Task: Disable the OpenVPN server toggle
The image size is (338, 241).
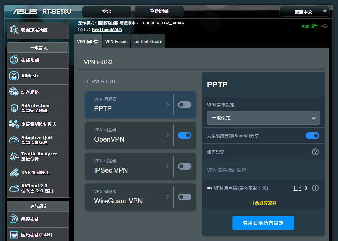Action: (185, 135)
